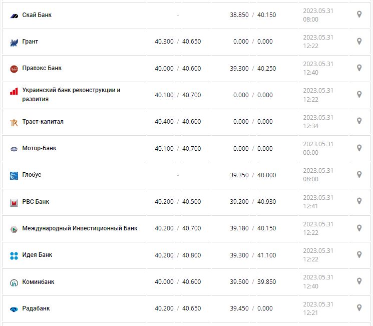Click the Правэкс Банк name
Image resolution: width=373 pixels, height=326 pixels.
click(42, 68)
